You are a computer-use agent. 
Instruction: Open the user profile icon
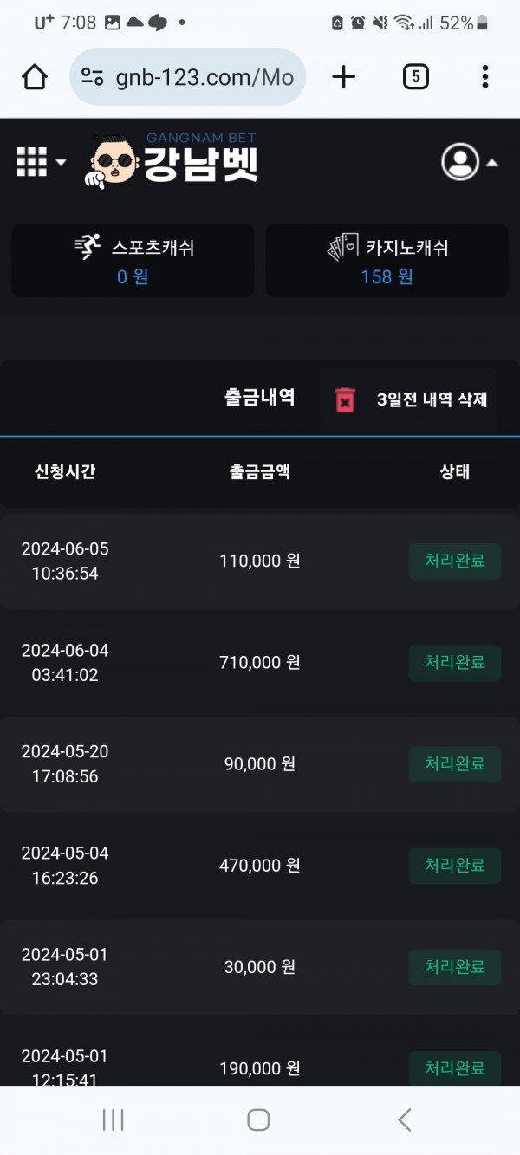tap(460, 162)
